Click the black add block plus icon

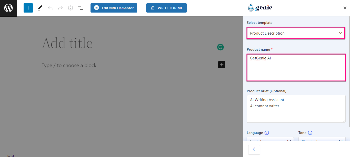pos(222,65)
